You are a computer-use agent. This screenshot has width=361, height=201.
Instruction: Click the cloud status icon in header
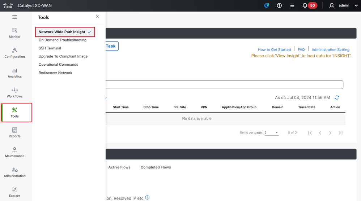pyautogui.click(x=267, y=5)
